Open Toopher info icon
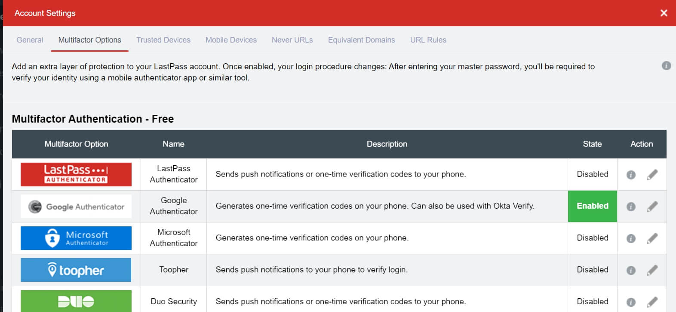This screenshot has height=312, width=676. pyautogui.click(x=631, y=270)
